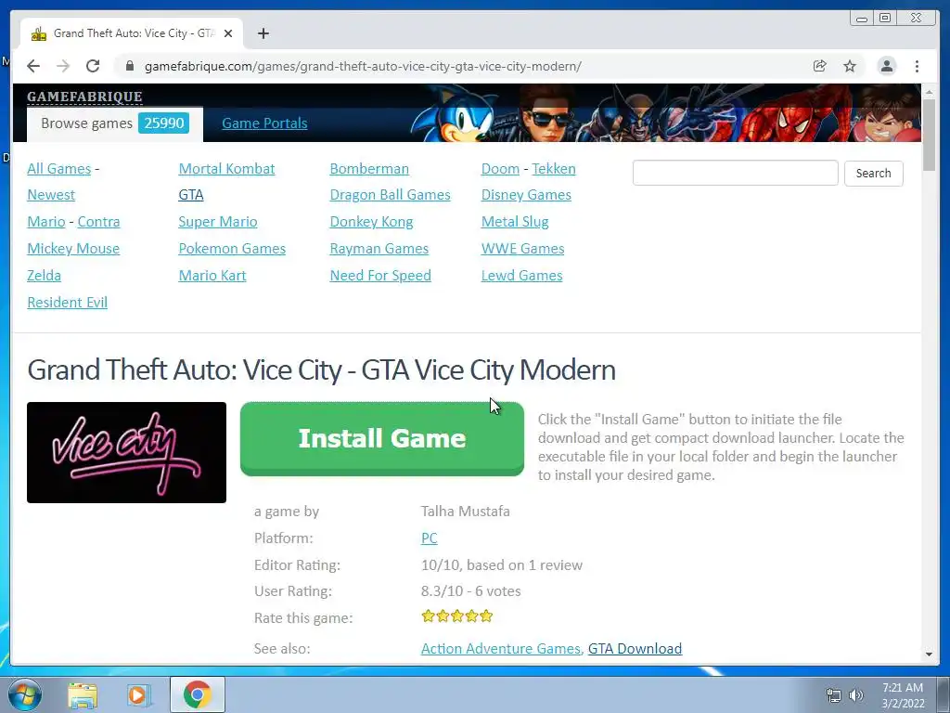Open Windows Start menu
Viewport: 950px width, 713px height.
(x=24, y=694)
